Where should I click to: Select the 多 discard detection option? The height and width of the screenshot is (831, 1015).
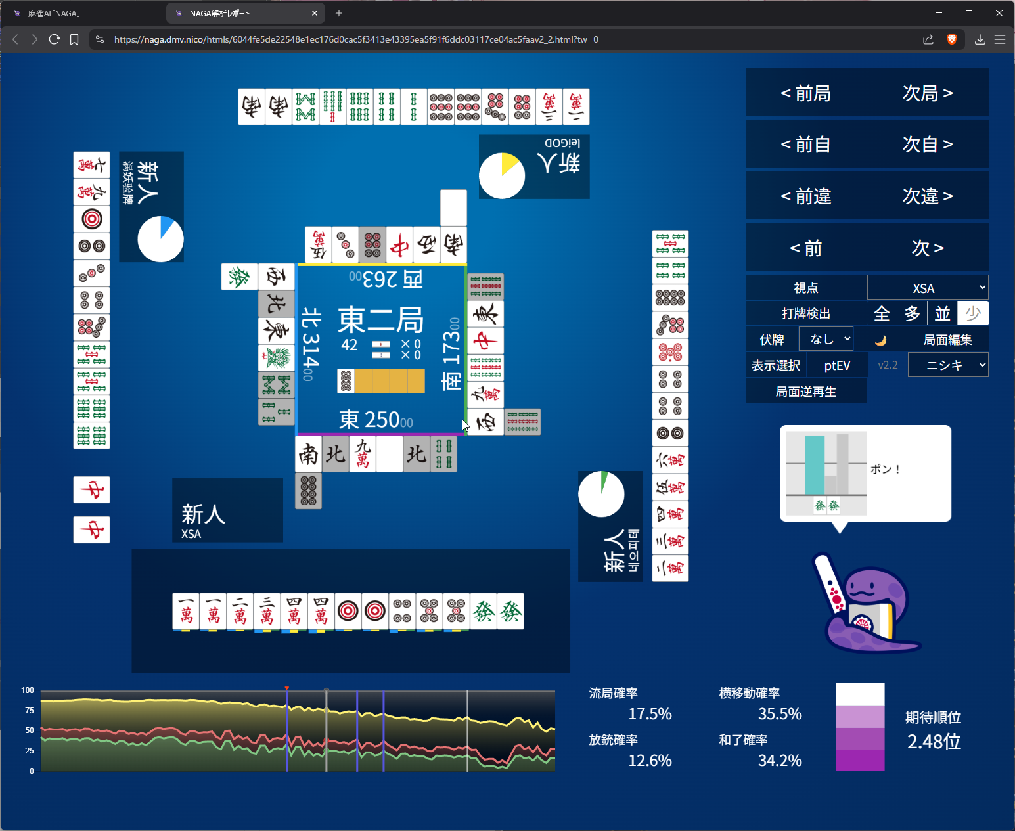[912, 313]
